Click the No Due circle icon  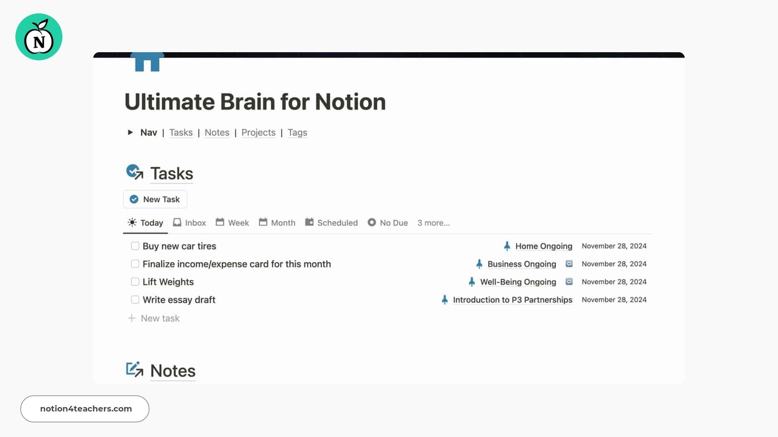tap(371, 223)
